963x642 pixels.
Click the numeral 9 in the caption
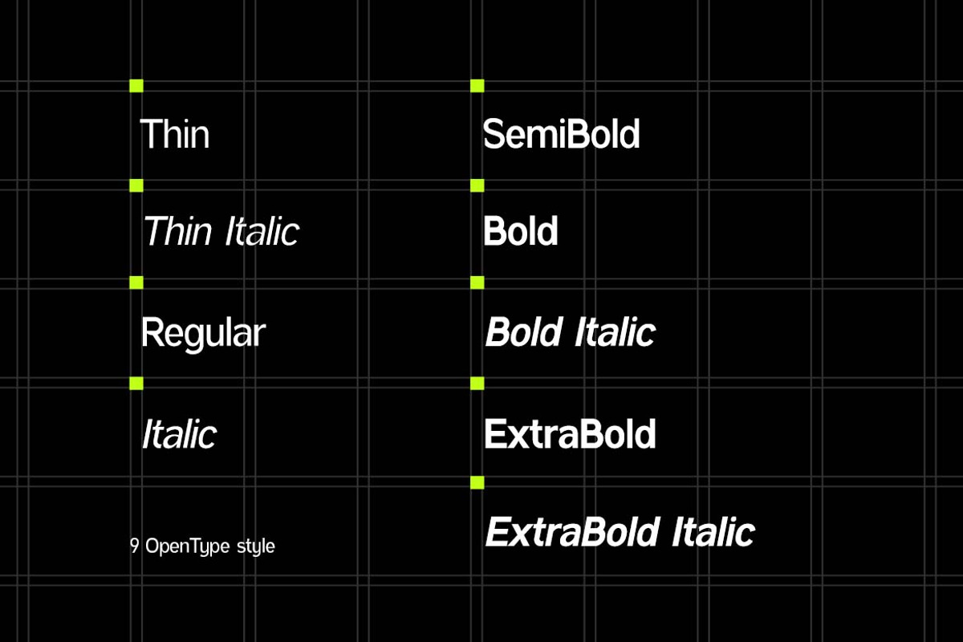pos(134,547)
